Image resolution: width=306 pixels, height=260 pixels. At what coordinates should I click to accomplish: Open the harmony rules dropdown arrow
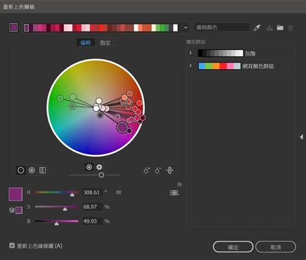pos(185,28)
